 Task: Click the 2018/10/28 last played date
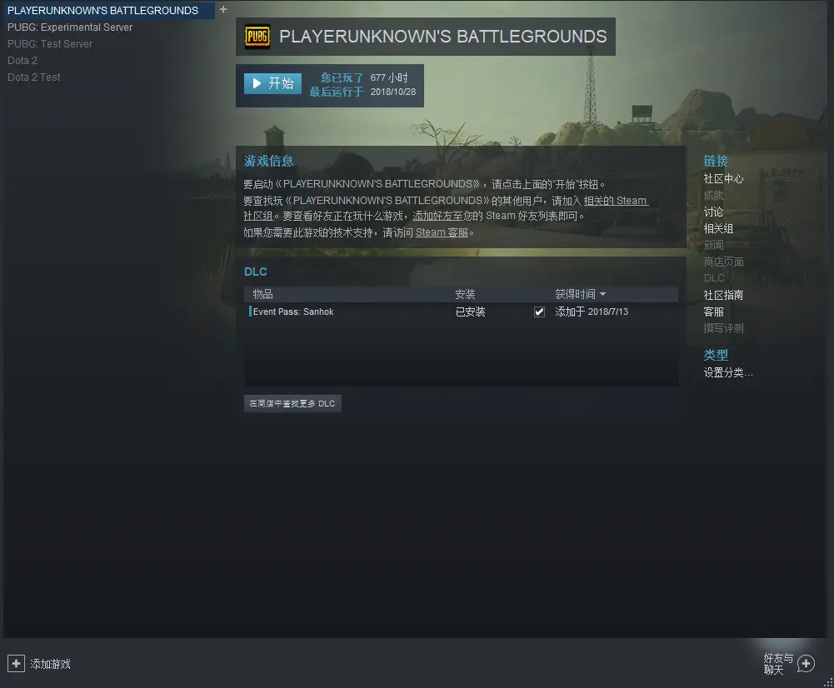pos(393,92)
